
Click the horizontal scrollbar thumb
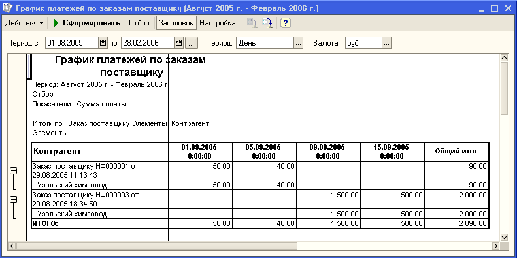point(157,246)
